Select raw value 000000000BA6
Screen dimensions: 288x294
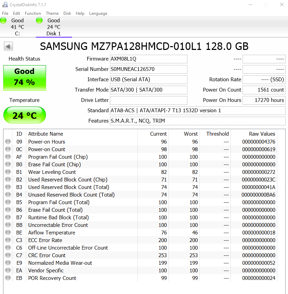258,195
